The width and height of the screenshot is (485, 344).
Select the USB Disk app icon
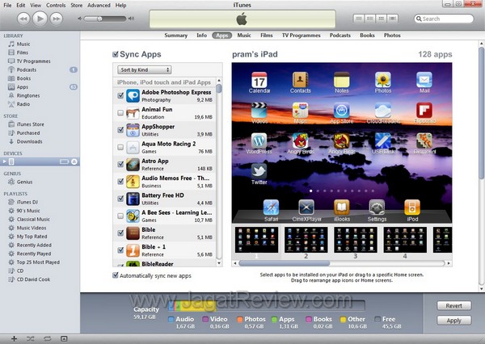click(x=383, y=141)
